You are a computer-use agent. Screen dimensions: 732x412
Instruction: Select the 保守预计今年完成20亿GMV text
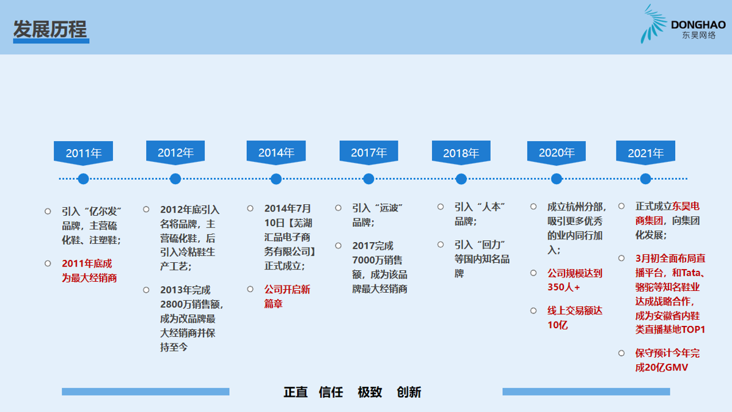tap(667, 361)
